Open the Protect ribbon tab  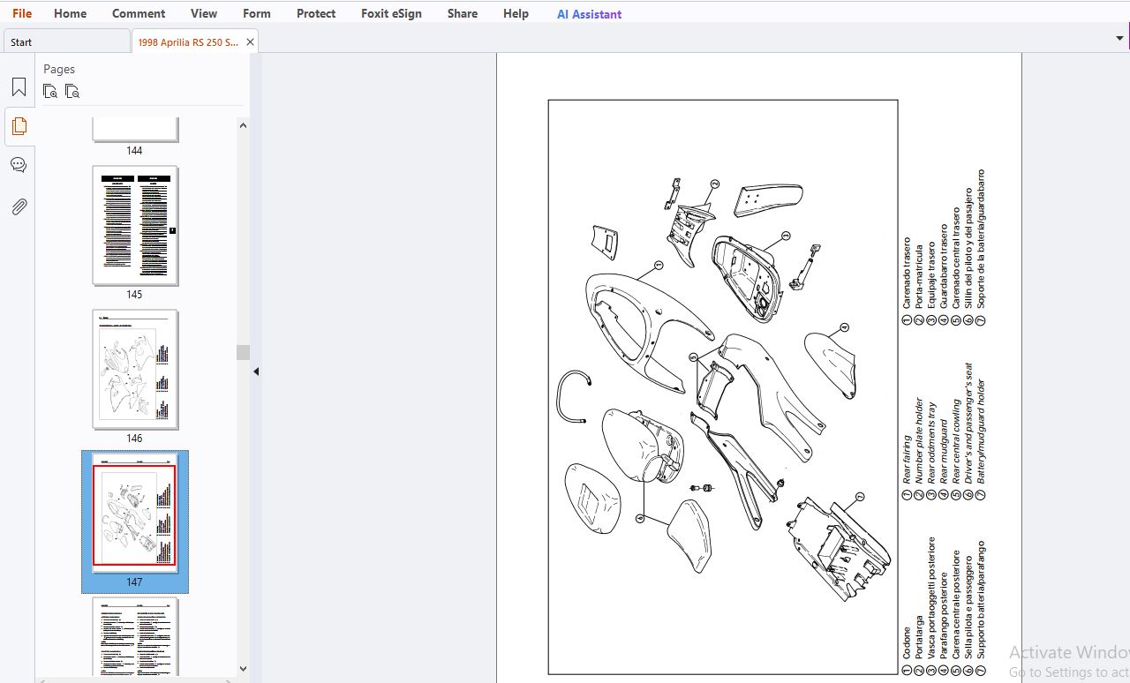(x=316, y=13)
